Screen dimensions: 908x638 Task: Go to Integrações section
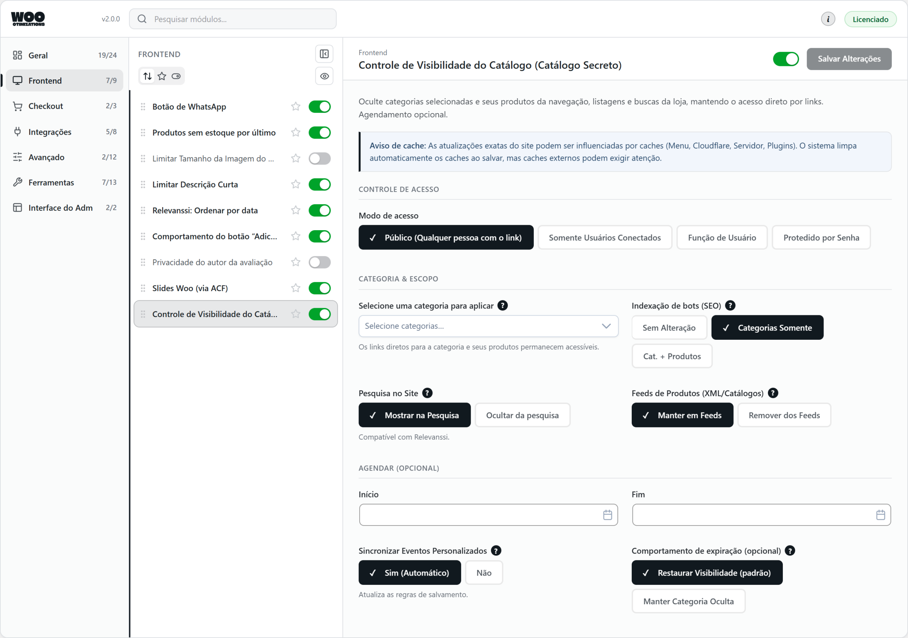pos(65,132)
